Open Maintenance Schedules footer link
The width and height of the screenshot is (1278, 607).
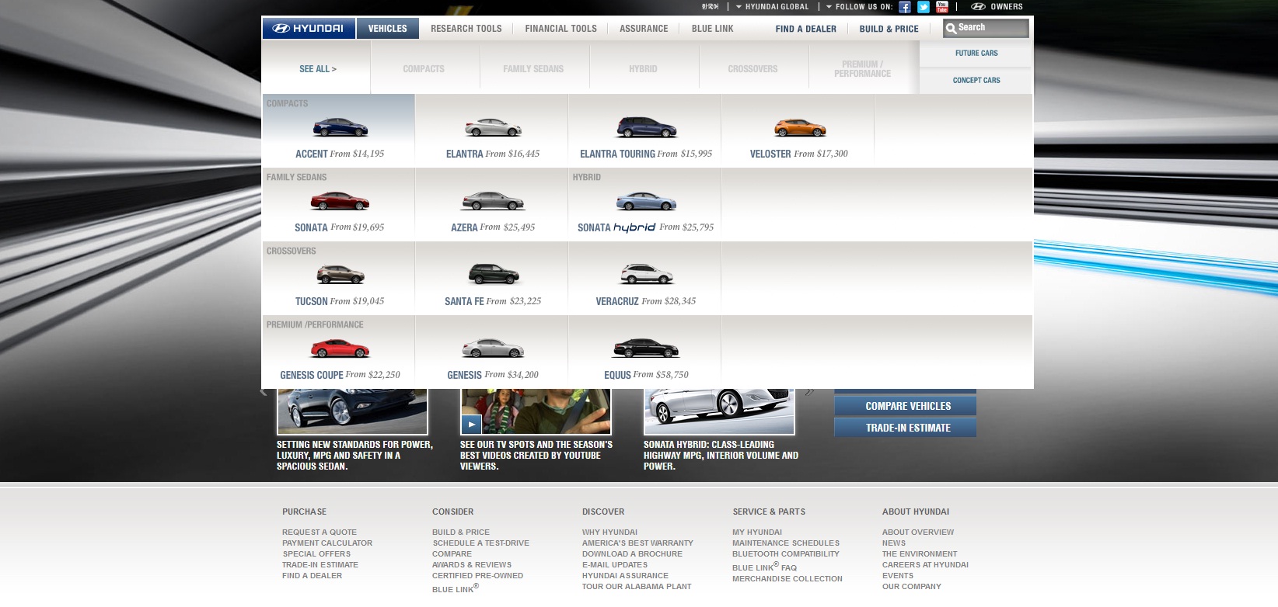pyautogui.click(x=786, y=543)
